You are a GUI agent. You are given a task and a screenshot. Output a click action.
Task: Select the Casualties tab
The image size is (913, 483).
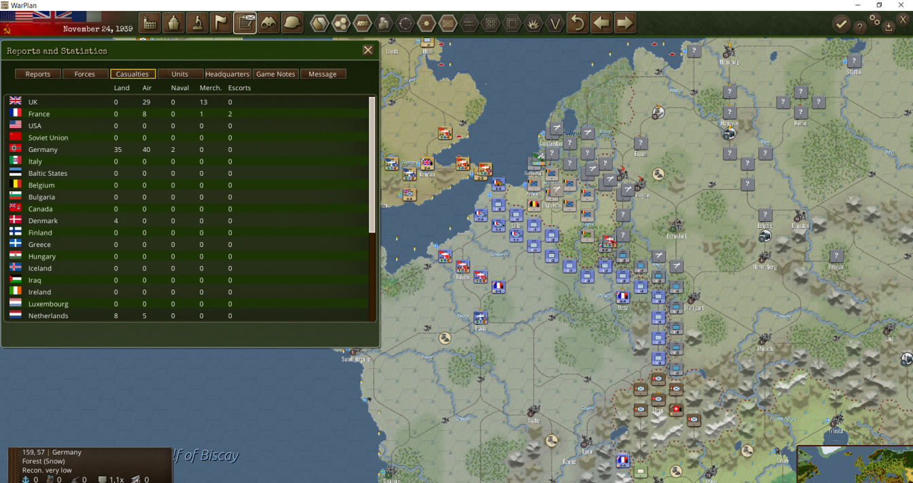coord(132,74)
